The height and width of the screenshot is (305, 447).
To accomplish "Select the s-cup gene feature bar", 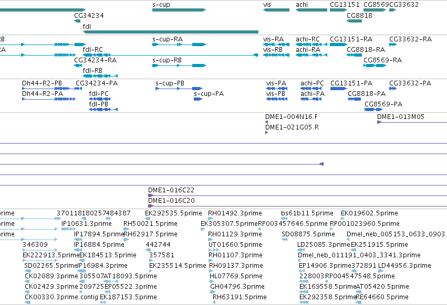I will point(179,10).
